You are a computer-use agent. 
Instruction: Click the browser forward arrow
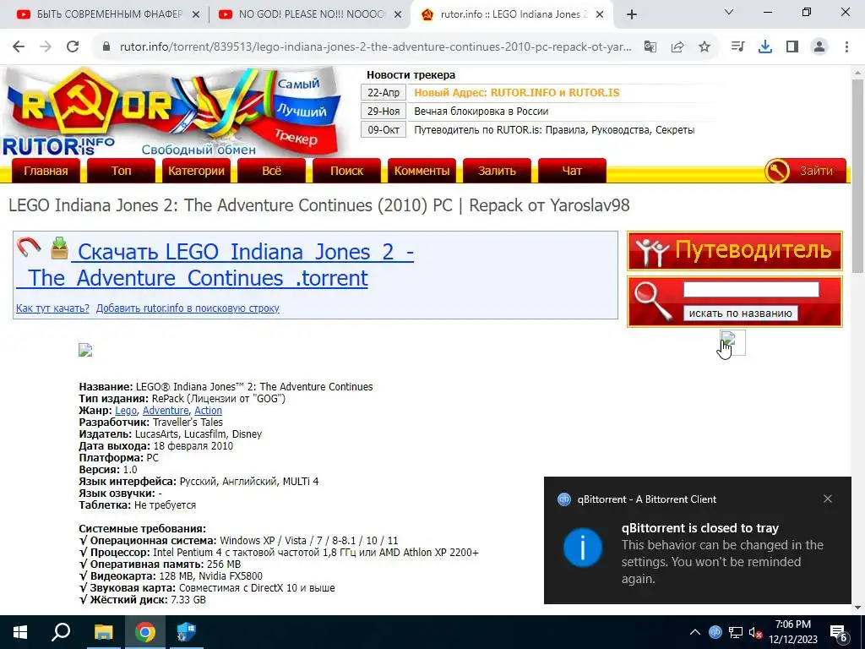(46, 47)
